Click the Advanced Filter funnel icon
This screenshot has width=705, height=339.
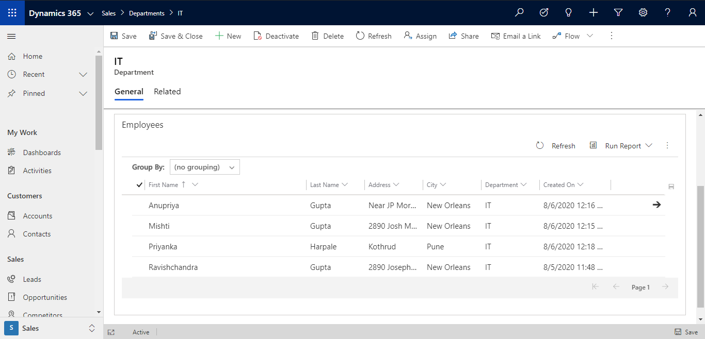(x=618, y=12)
